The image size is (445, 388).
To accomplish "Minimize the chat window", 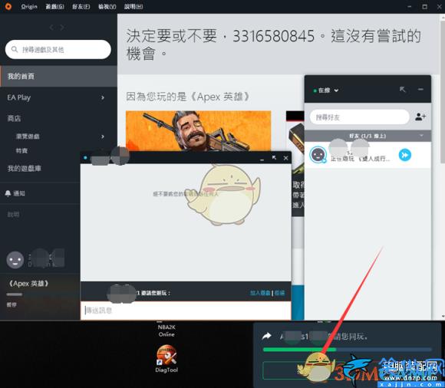I will tap(262, 159).
